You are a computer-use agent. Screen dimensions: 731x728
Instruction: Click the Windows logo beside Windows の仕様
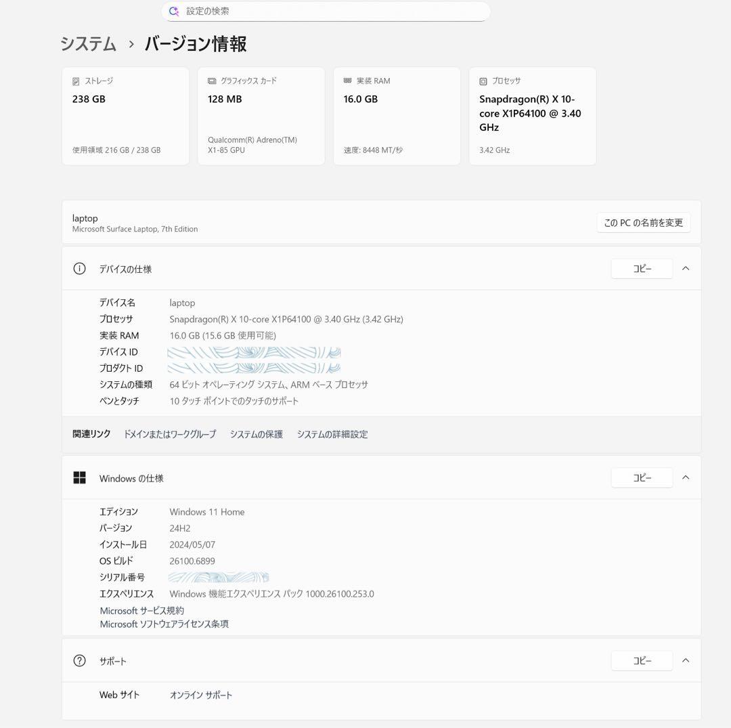[80, 478]
